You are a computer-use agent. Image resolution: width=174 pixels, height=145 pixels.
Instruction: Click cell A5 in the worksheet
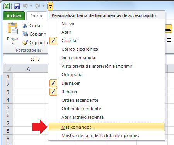[28, 107]
